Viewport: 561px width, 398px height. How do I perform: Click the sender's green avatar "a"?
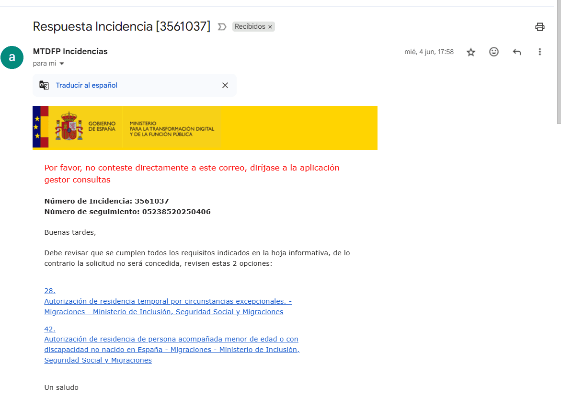tap(12, 57)
